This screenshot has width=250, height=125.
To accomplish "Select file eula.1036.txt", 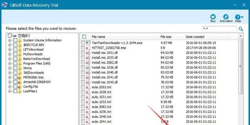I will coord(101,112).
